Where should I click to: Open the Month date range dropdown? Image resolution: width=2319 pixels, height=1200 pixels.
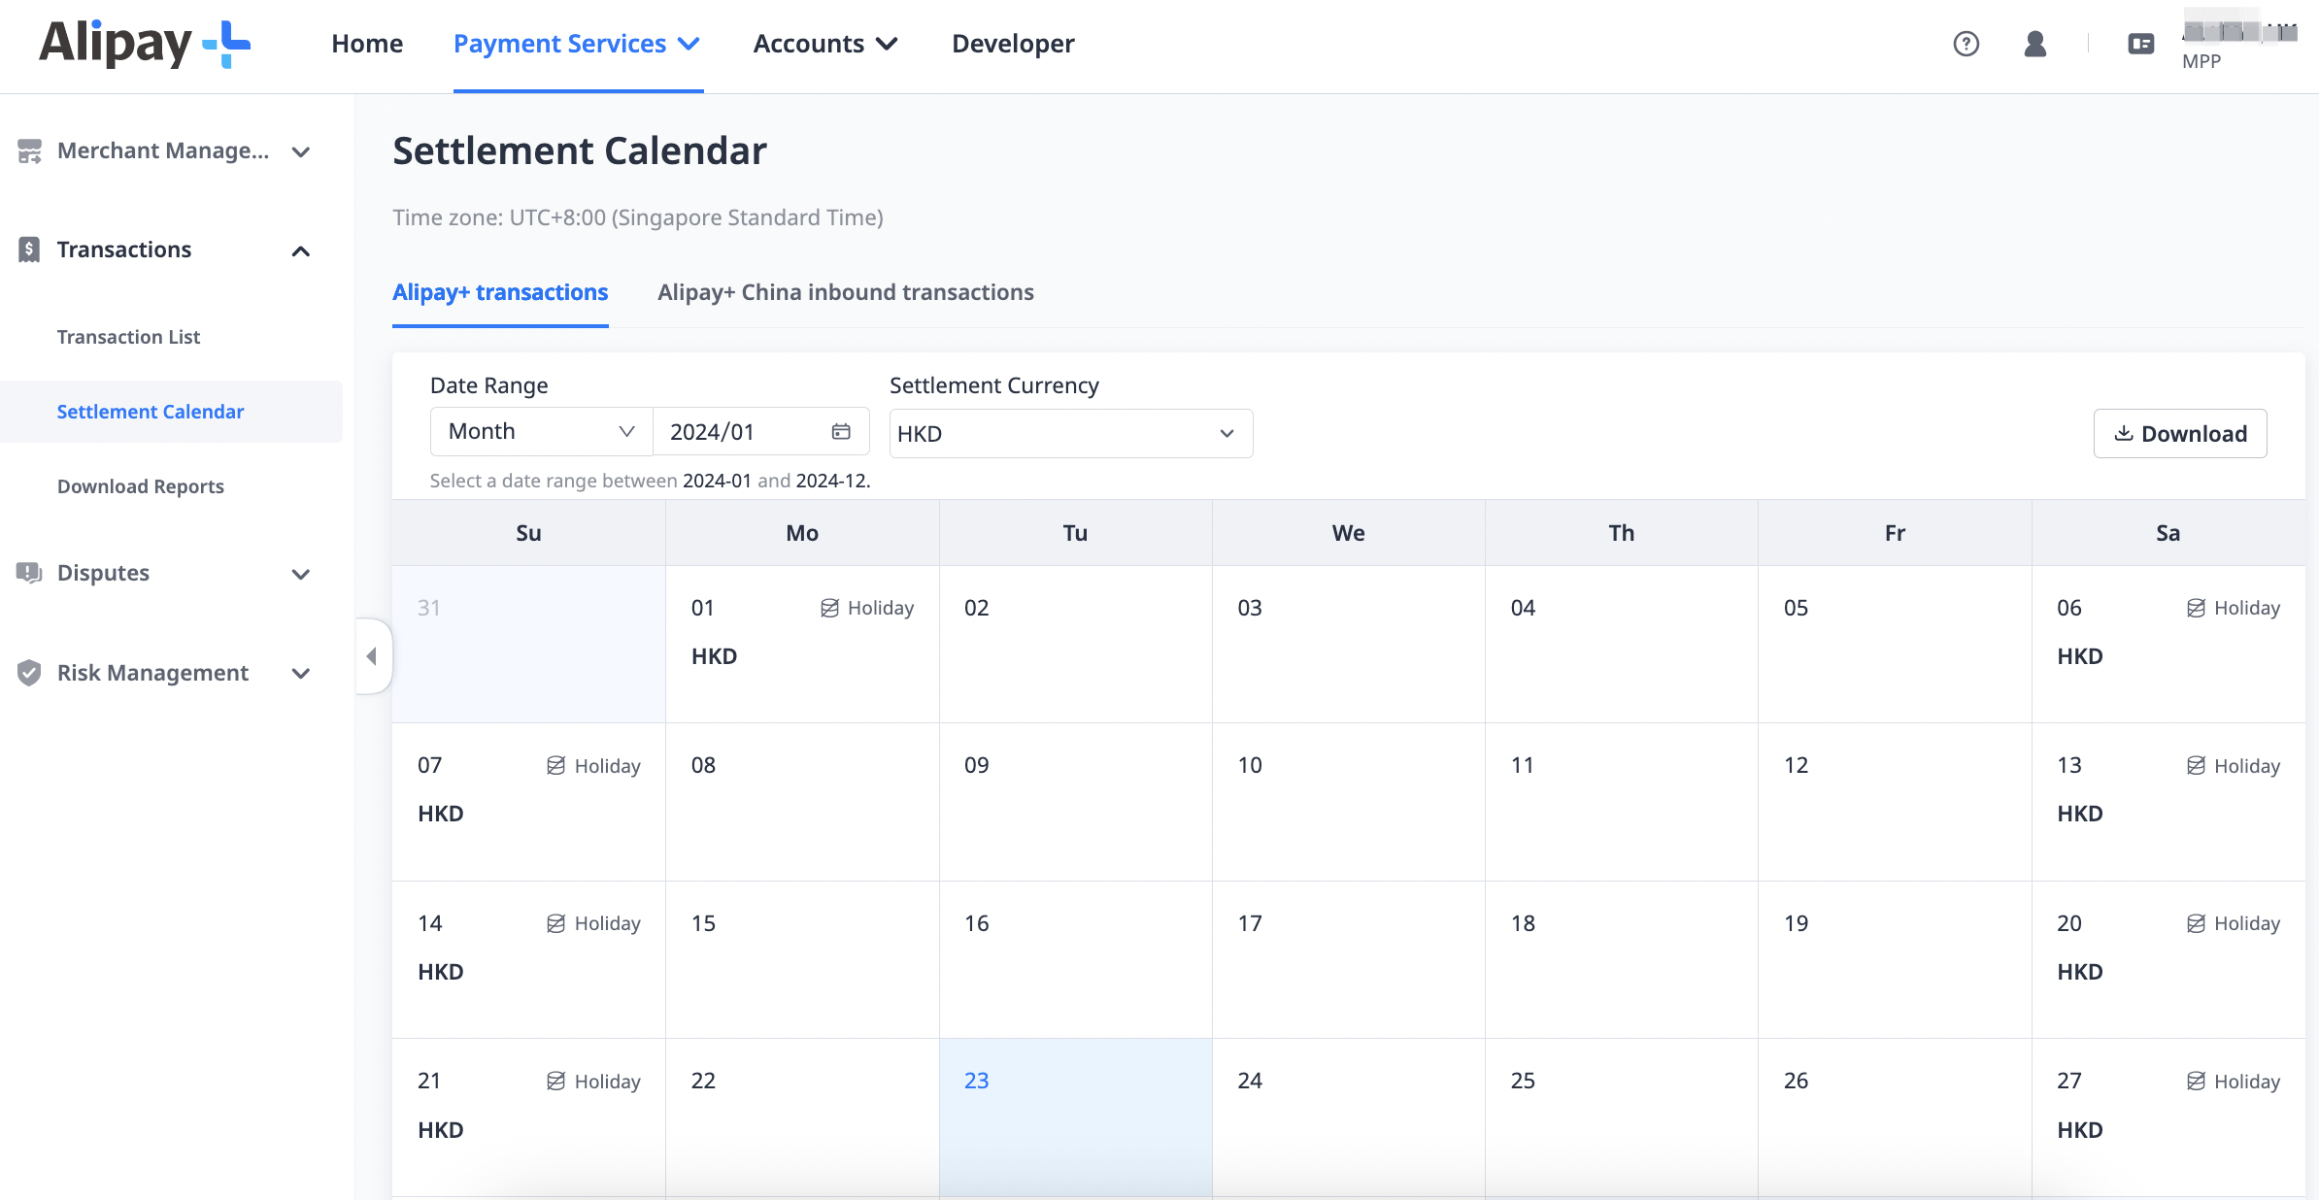pos(540,431)
